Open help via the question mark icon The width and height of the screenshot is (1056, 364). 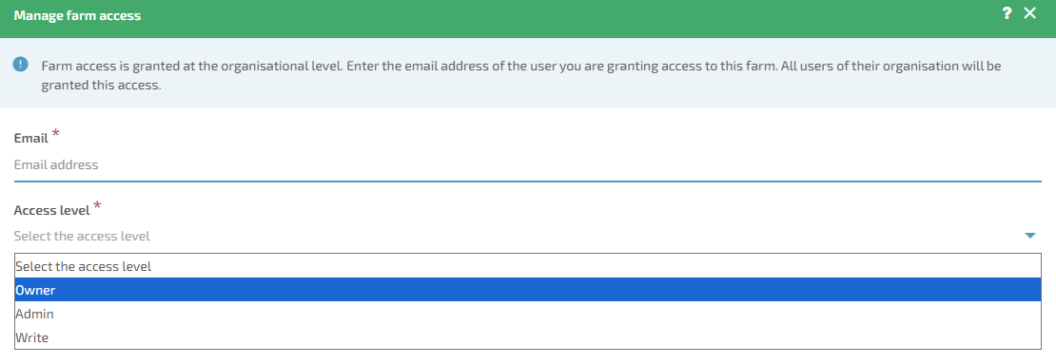pyautogui.click(x=1007, y=13)
